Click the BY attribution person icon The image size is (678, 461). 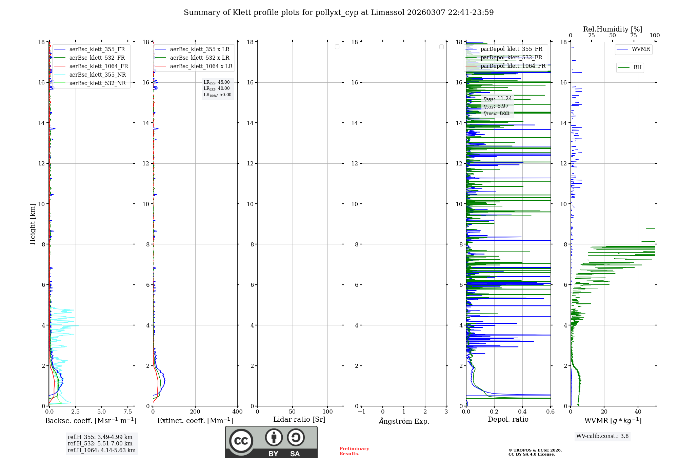pos(274,437)
